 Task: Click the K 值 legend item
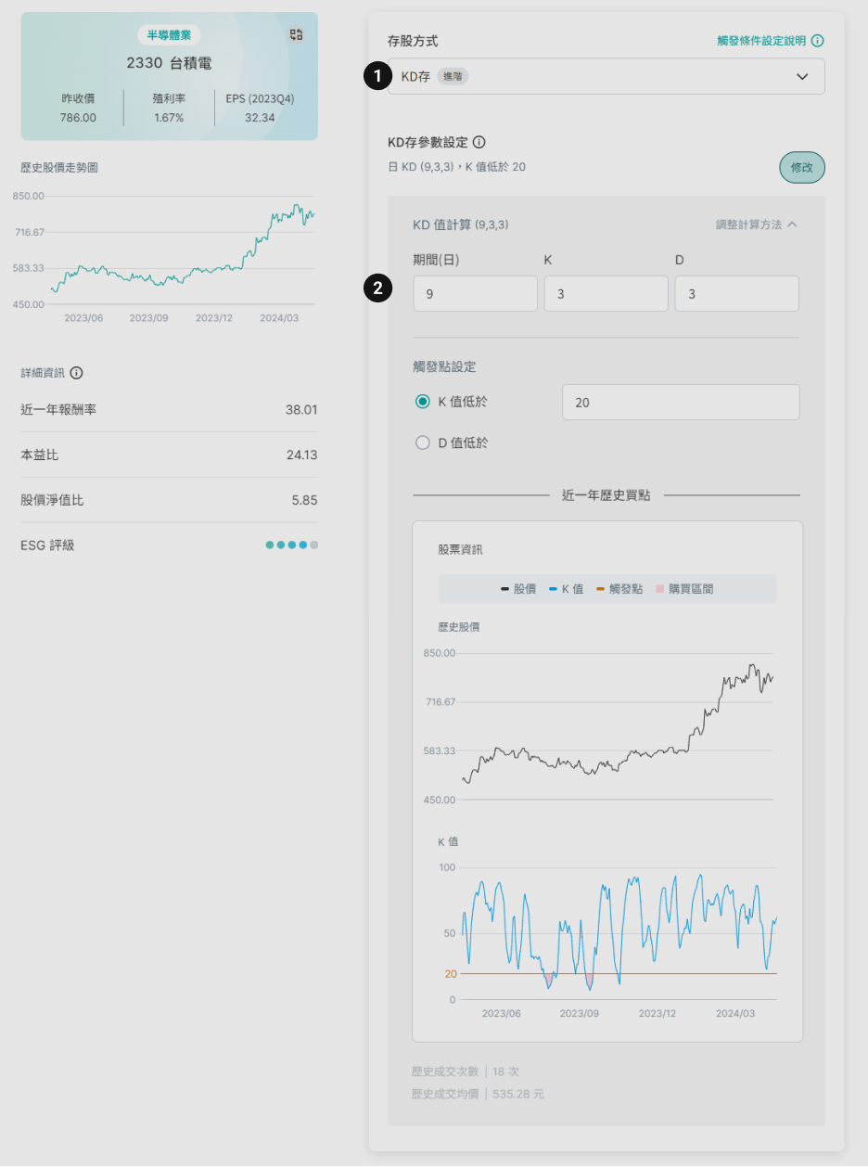566,589
